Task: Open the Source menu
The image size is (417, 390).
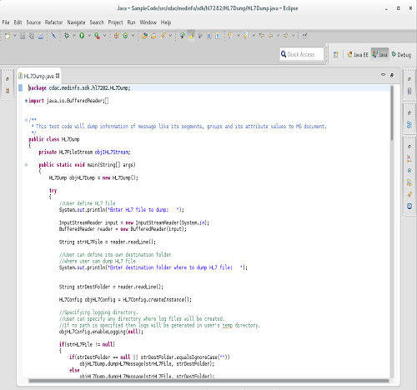Action: [33, 22]
